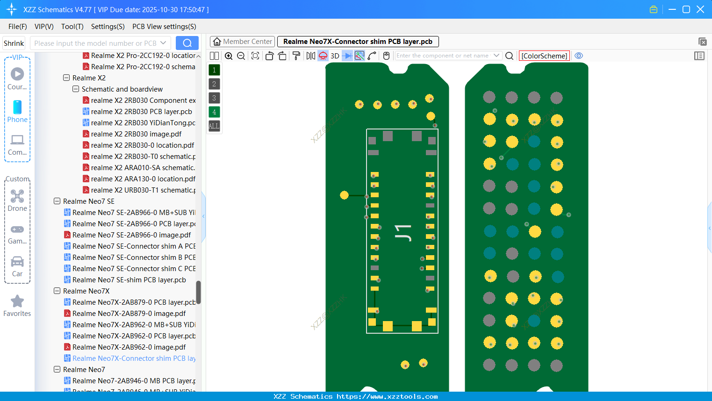Open the right side panel icon

[699, 56]
